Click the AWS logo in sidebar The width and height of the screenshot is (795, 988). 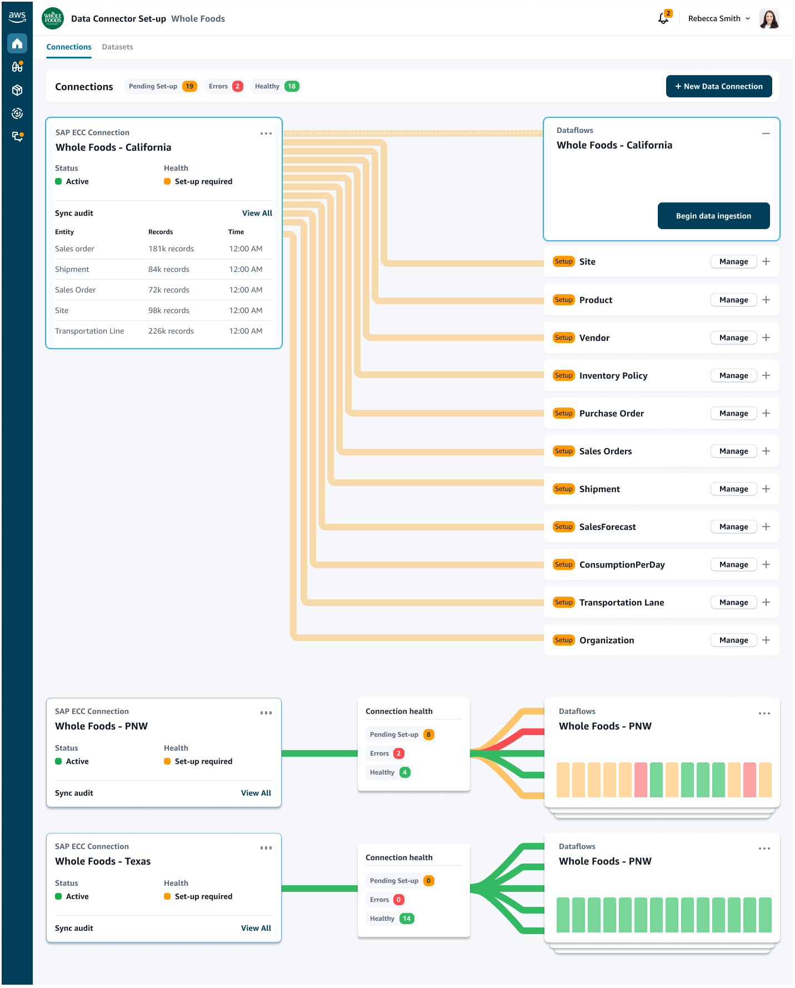(17, 17)
